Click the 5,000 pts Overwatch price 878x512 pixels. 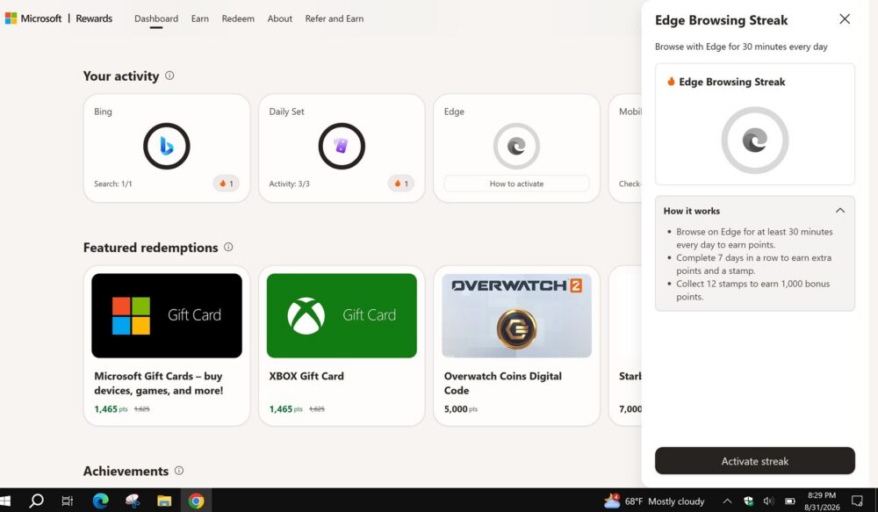tap(461, 409)
